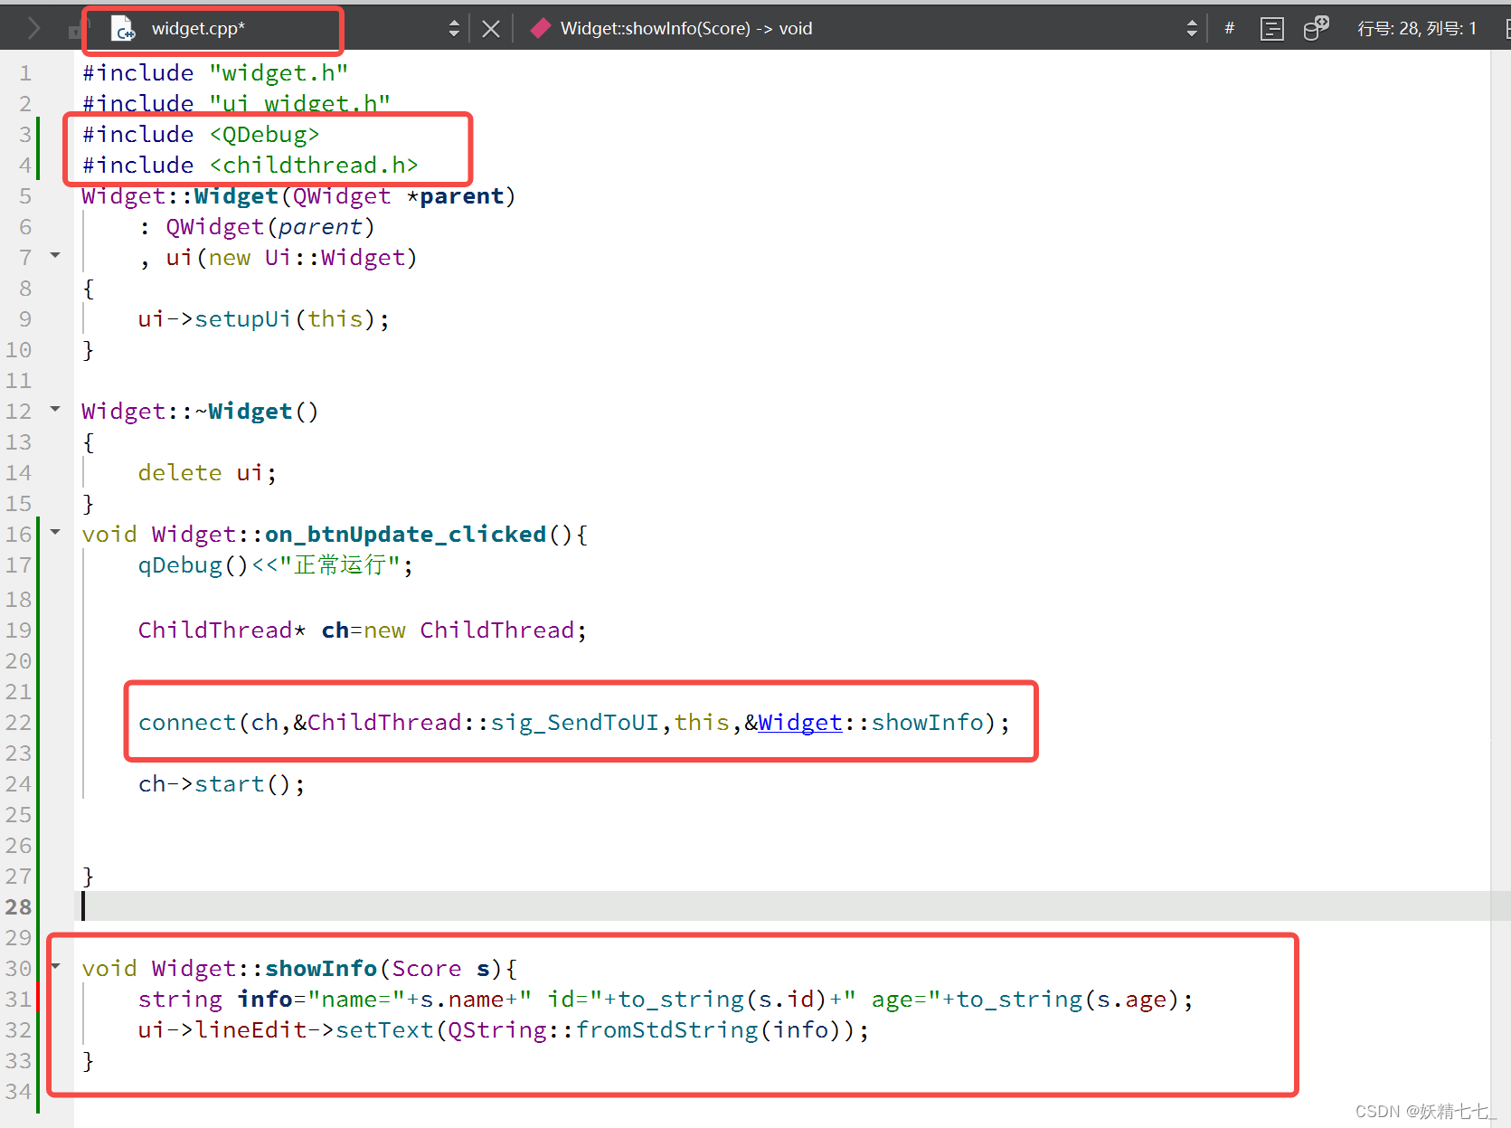Click the widget.cpp C++ file icon
Image resolution: width=1511 pixels, height=1128 pixels.
123,29
